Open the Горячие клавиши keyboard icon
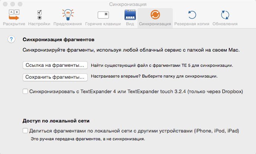Screen dimensions: 256x154 click(103, 15)
